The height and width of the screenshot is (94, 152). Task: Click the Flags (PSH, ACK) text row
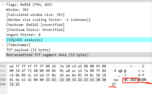29,5
